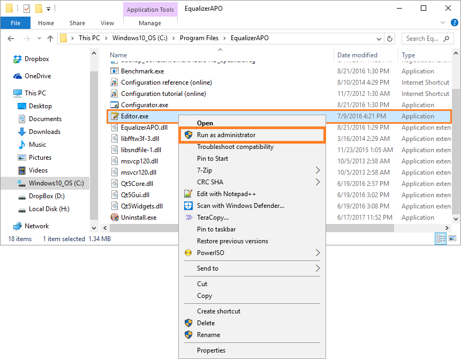Click the Configuration reference shortcut icon
Screen dimensions: 461x359
click(x=114, y=83)
